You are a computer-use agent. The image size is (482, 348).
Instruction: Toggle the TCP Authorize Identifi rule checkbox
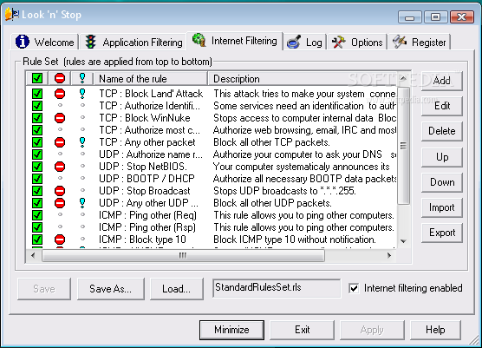point(37,106)
